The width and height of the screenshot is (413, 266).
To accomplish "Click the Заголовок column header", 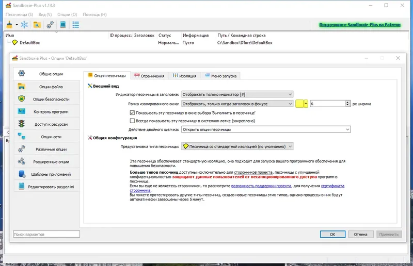I will click(144, 35).
